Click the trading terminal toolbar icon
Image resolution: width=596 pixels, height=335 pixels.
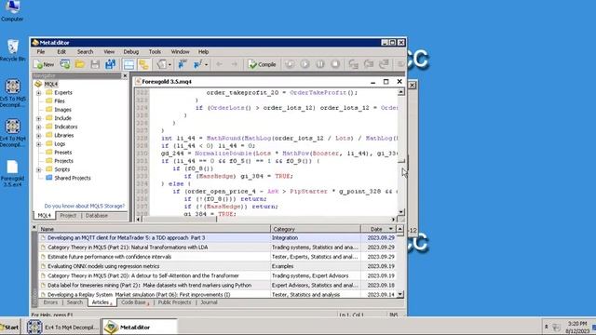pyautogui.click(x=161, y=64)
